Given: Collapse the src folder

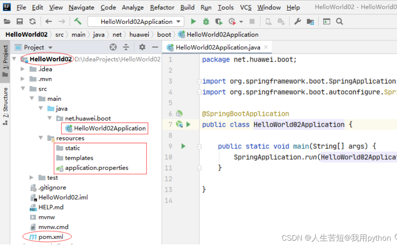Looking at the screenshot, I should tap(23, 88).
